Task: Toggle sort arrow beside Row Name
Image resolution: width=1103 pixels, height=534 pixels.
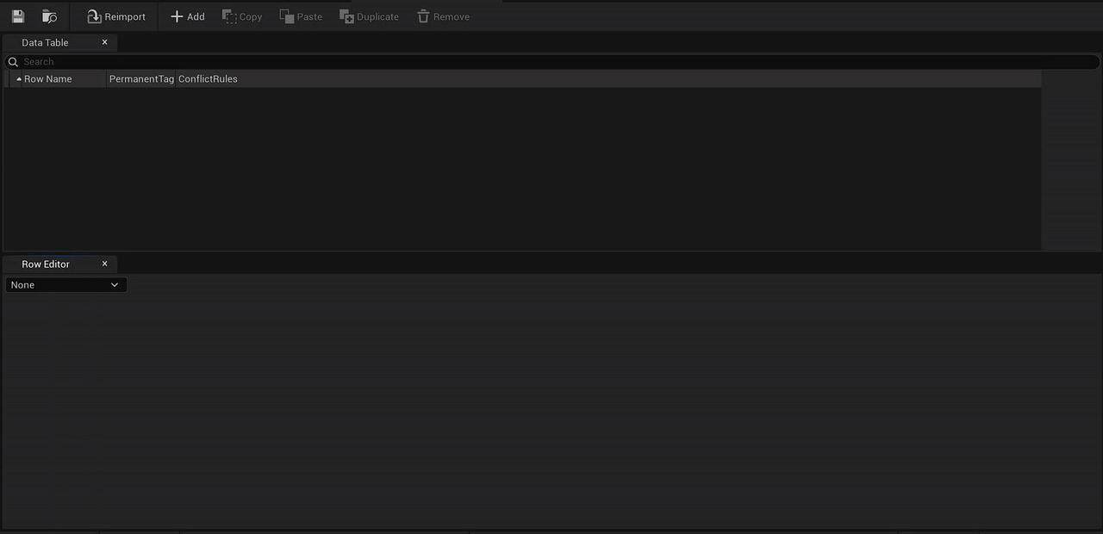Action: point(19,79)
